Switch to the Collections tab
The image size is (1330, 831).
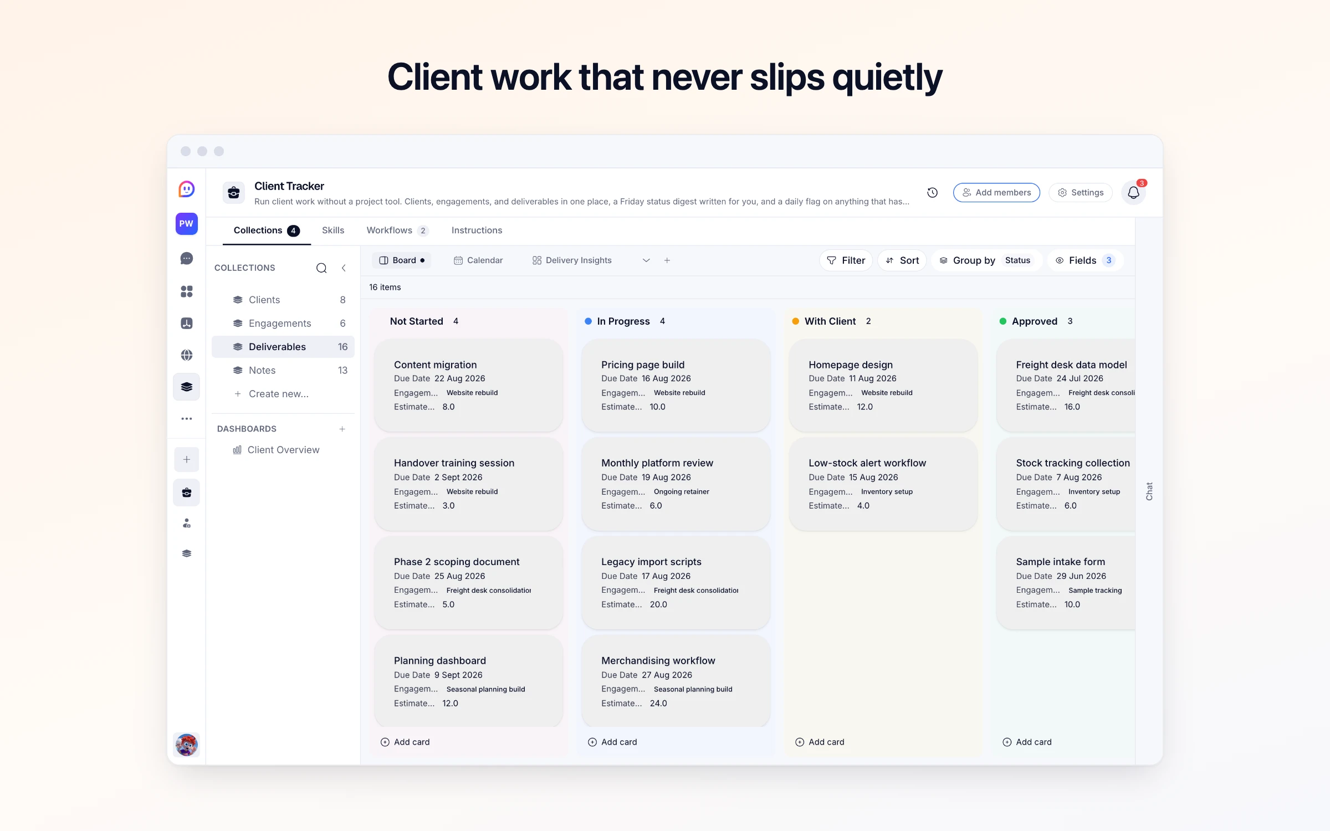pos(267,230)
